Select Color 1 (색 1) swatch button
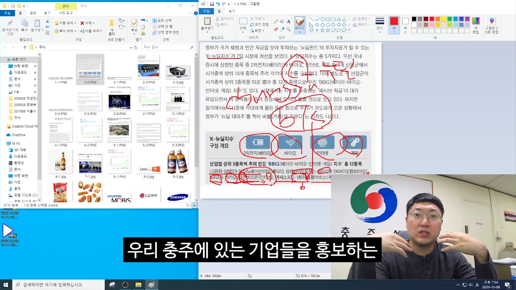Screen dimensions: 516x290 point(394,25)
